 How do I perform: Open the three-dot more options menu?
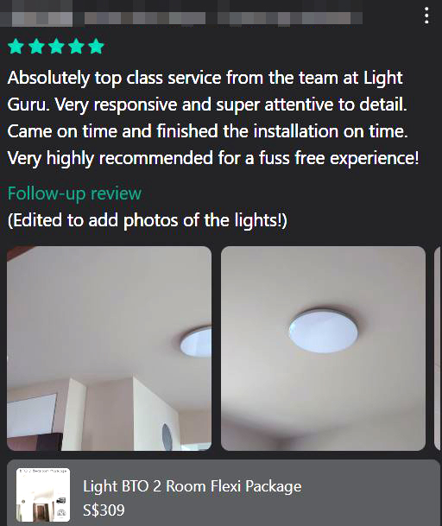tap(426, 16)
